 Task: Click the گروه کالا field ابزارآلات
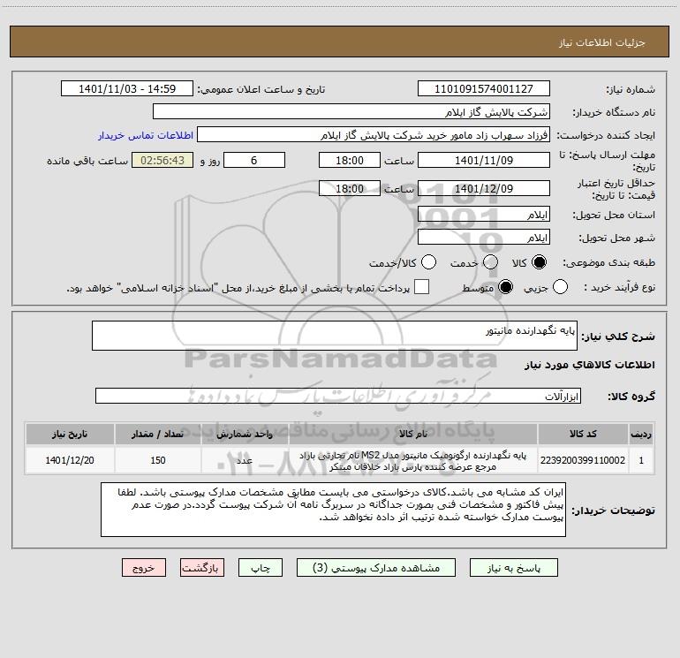pos(338,396)
